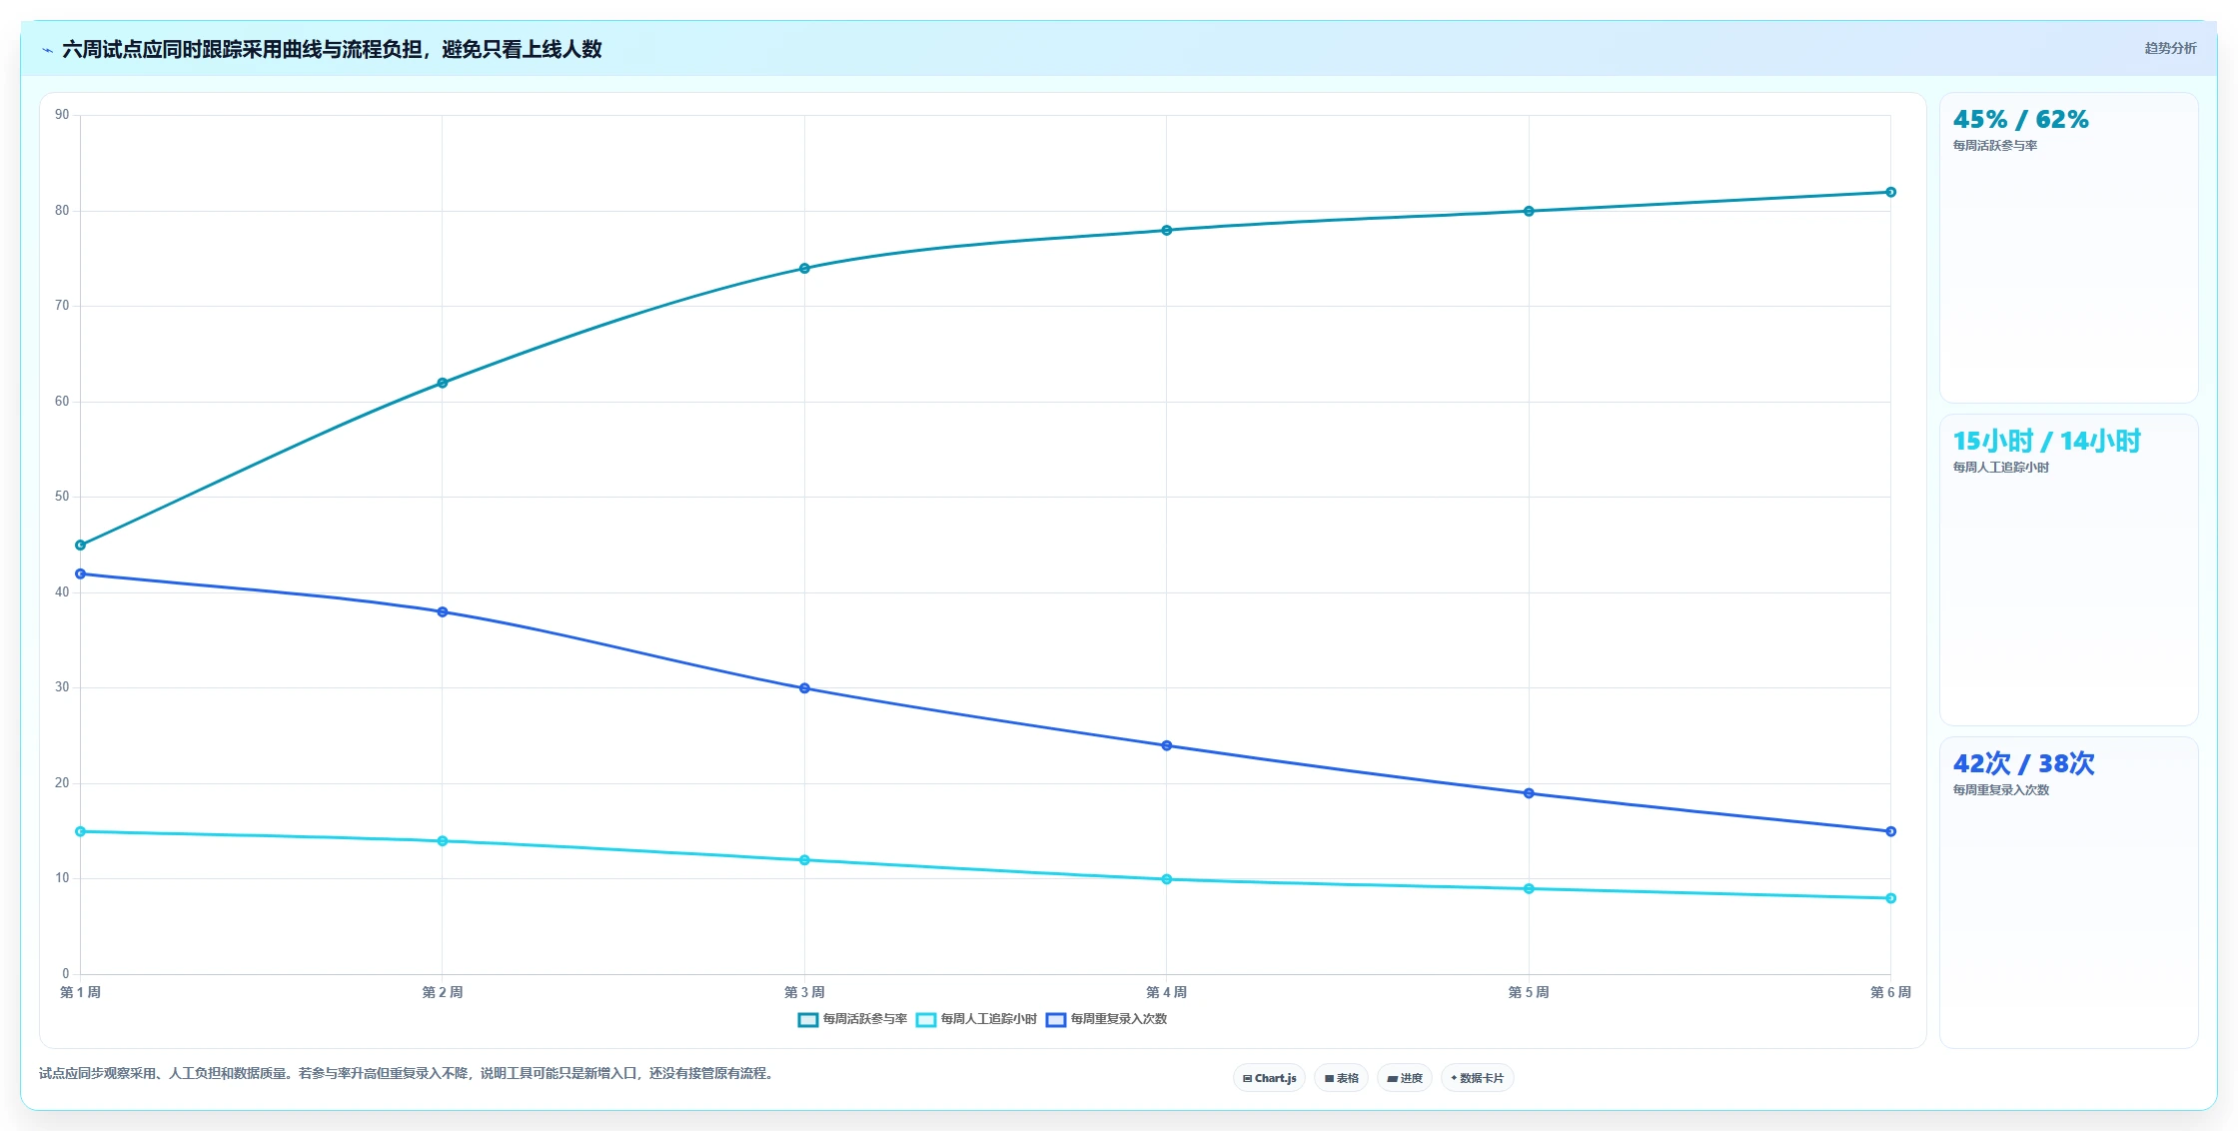The image size is (2238, 1131).
Task: Select the week 1 tracking-hours point at 15
Action: [x=81, y=831]
